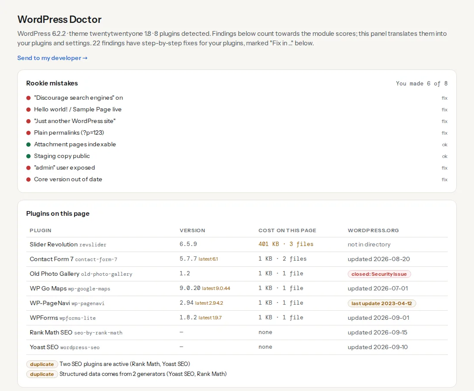The image size is (474, 391).
Task: Click red dot beside Hello world! / Sample Page
Action: [x=28, y=110]
